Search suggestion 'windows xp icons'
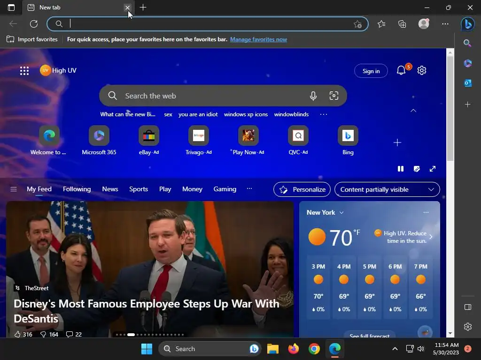The image size is (481, 360). pos(246,114)
